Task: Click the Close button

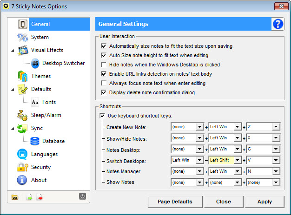Action: click(x=224, y=202)
